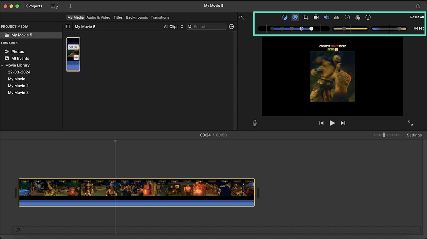Enter fullscreen playback arrows icon

click(x=410, y=123)
